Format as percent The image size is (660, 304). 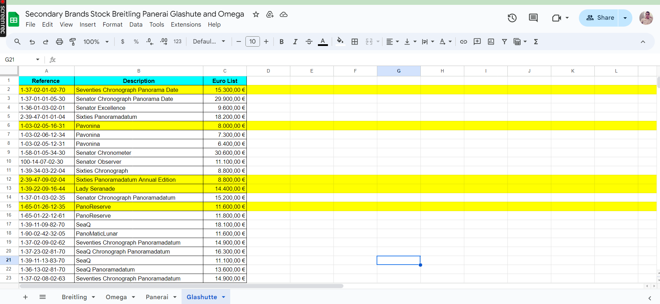click(x=136, y=41)
